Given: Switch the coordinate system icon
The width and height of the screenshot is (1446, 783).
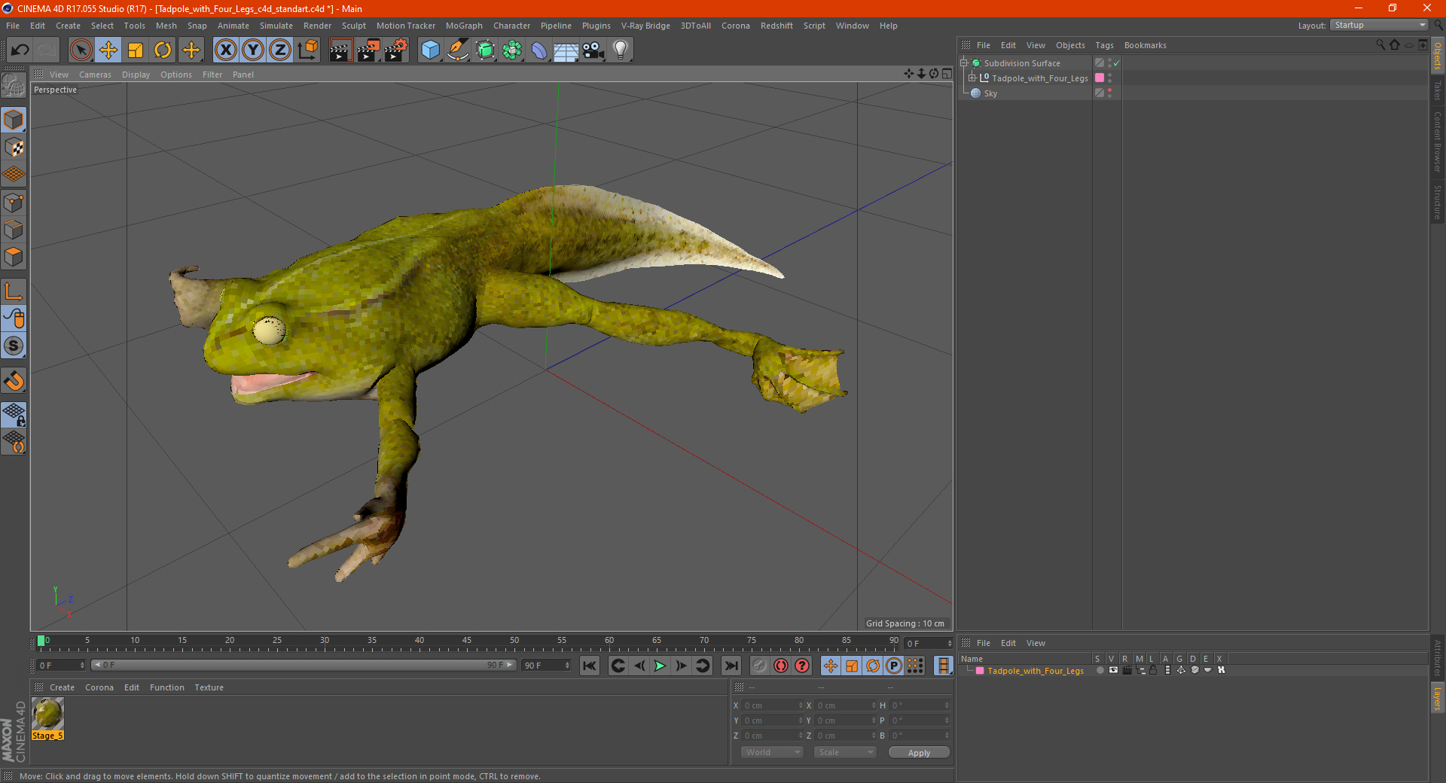Looking at the screenshot, I should [x=307, y=50].
